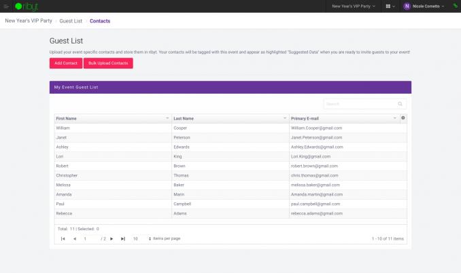Go to the first page of results
The image size is (461, 273).
coord(63,239)
